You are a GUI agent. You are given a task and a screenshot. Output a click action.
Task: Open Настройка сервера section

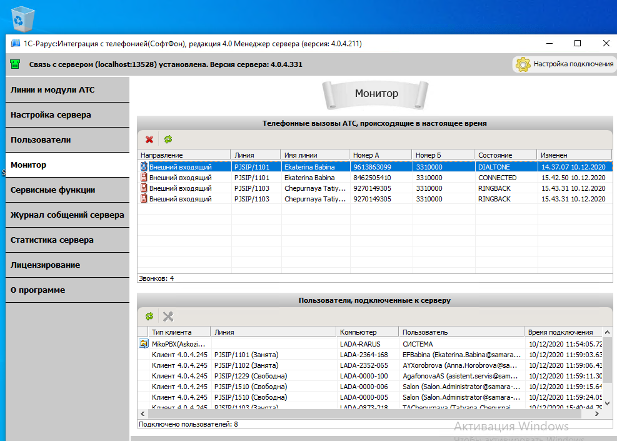(68, 115)
